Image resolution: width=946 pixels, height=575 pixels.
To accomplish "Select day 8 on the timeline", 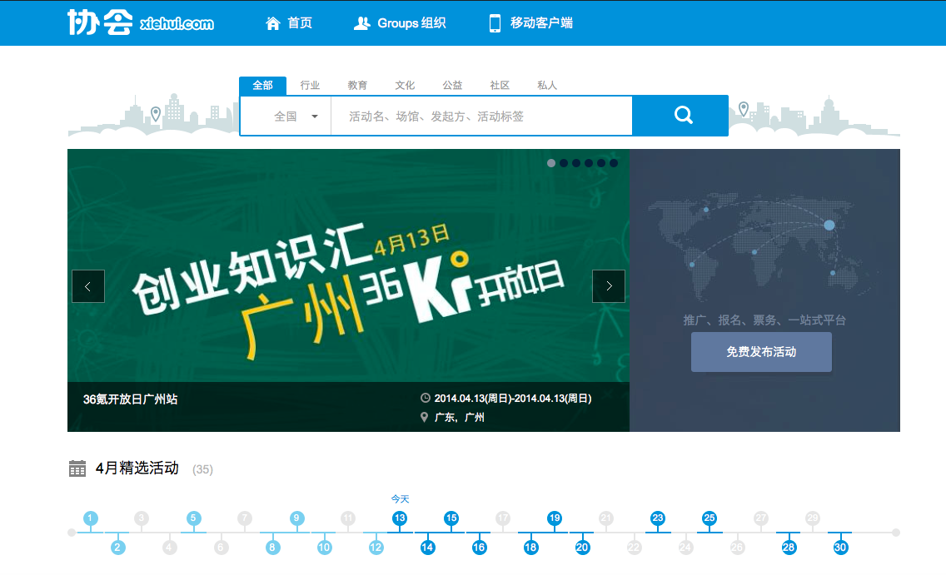I will pyautogui.click(x=272, y=548).
